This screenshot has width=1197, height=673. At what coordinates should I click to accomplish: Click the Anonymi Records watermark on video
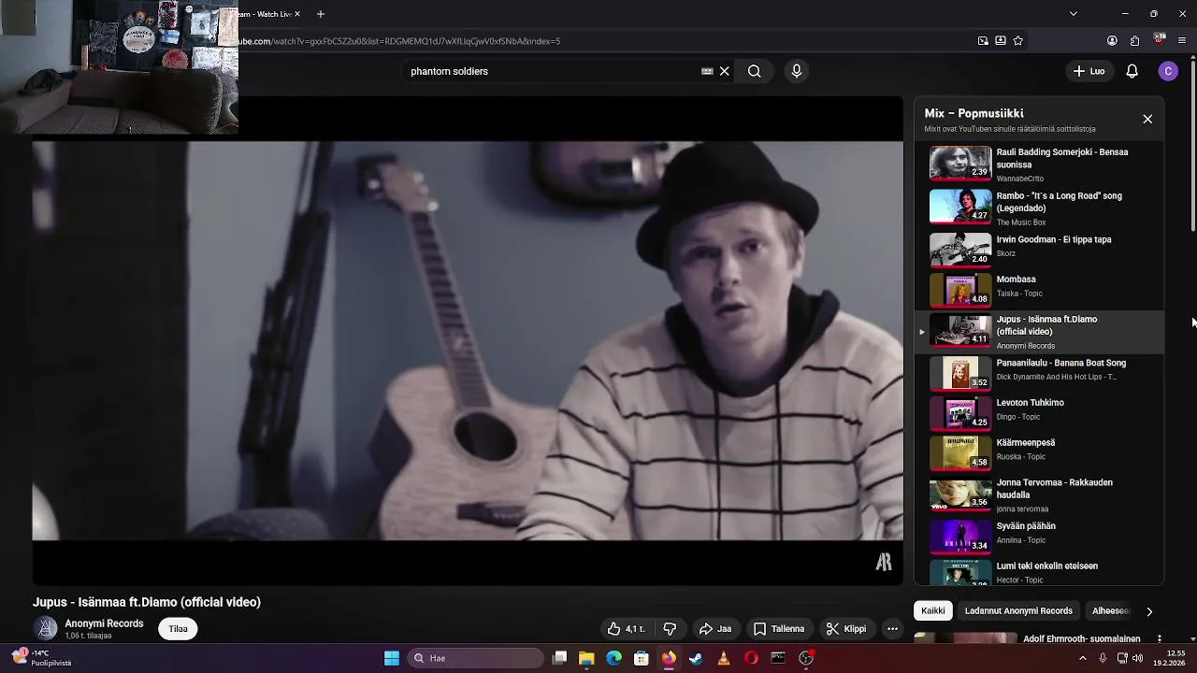[x=884, y=562]
